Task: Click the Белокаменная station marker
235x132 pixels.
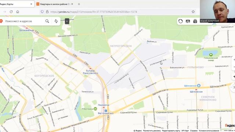Action: (x=27, y=28)
